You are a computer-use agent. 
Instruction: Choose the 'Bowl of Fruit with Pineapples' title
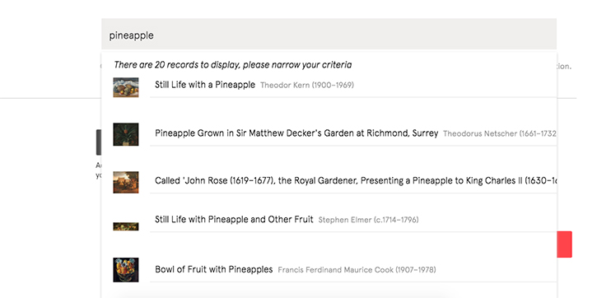click(213, 270)
